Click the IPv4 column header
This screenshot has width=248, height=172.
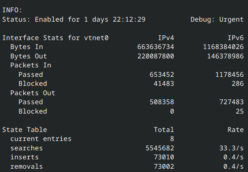166,38
